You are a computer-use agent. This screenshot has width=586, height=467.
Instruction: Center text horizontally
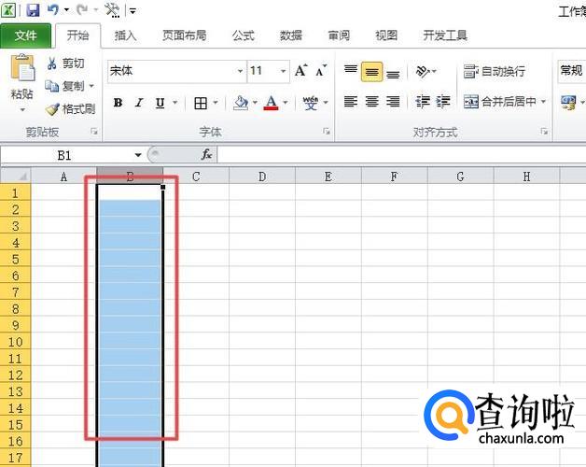(x=372, y=102)
